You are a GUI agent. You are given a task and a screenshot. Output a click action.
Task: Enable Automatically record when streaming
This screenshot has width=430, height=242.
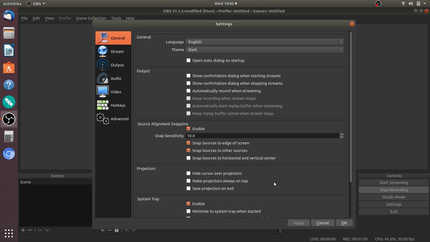pyautogui.click(x=223, y=91)
